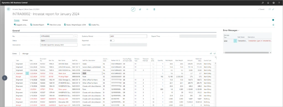Open help question mark icon
Image resolution: width=283 pixels, height=107 pixels.
pyautogui.click(x=279, y=3)
